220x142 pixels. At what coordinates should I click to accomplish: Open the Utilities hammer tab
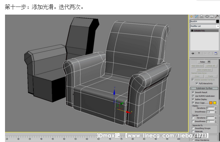[x=217, y=17]
